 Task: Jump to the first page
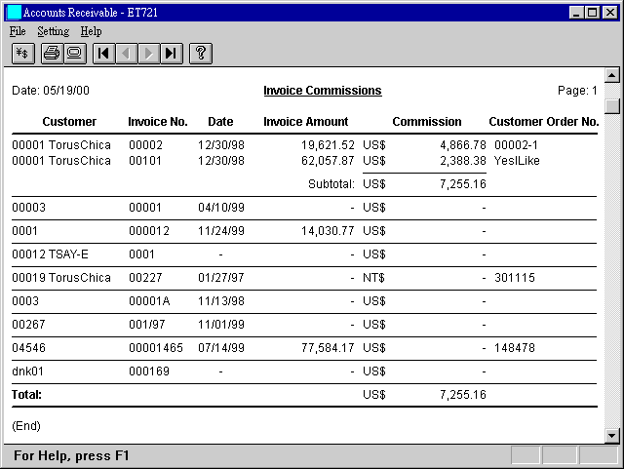[103, 53]
